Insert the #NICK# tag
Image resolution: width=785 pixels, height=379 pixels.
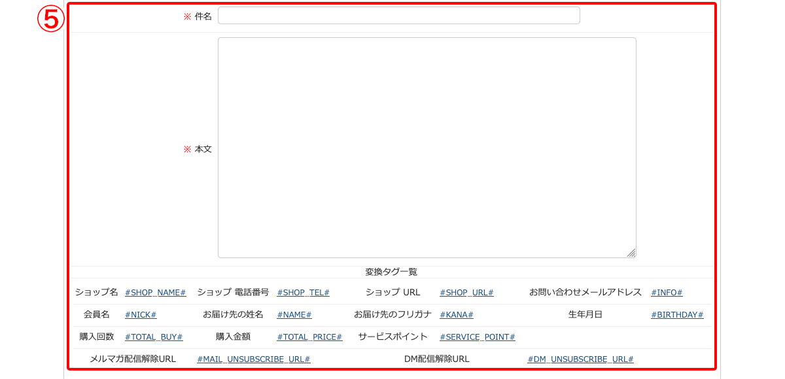141,315
